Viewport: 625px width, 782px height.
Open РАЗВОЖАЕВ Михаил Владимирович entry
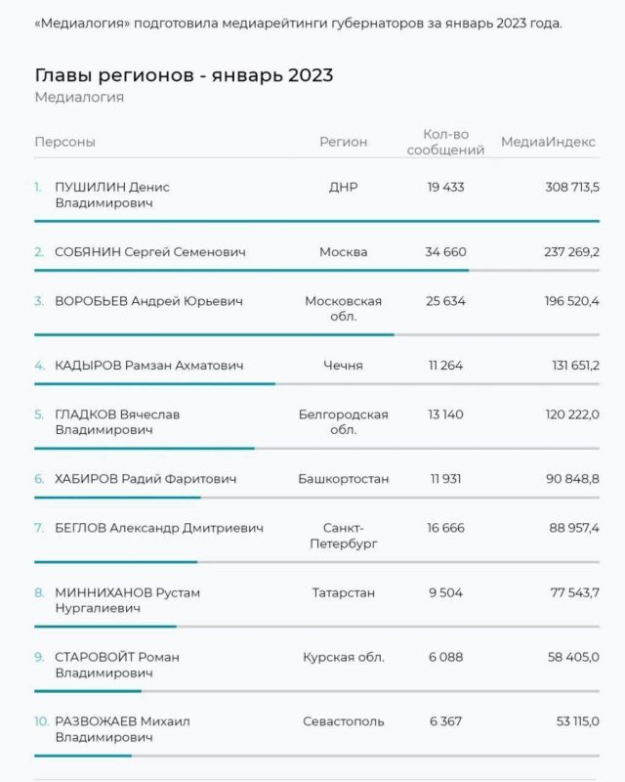click(122, 729)
